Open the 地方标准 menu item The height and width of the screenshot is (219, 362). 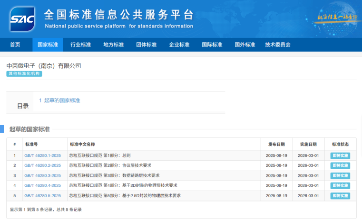114,45
